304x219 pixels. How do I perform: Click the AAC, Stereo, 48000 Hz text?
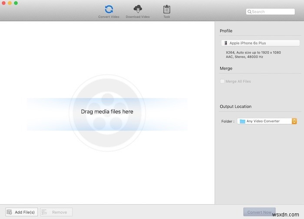click(245, 57)
